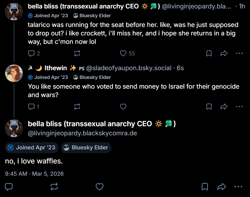Repost the talarico post with 55 likes
Screen dimensions: 250x197
(77, 54)
